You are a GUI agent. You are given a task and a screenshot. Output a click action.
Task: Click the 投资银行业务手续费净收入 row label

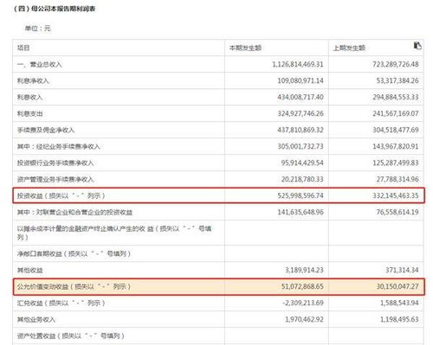(x=55, y=163)
